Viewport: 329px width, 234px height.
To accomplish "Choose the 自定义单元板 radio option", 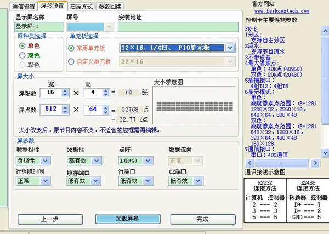I will [71, 61].
